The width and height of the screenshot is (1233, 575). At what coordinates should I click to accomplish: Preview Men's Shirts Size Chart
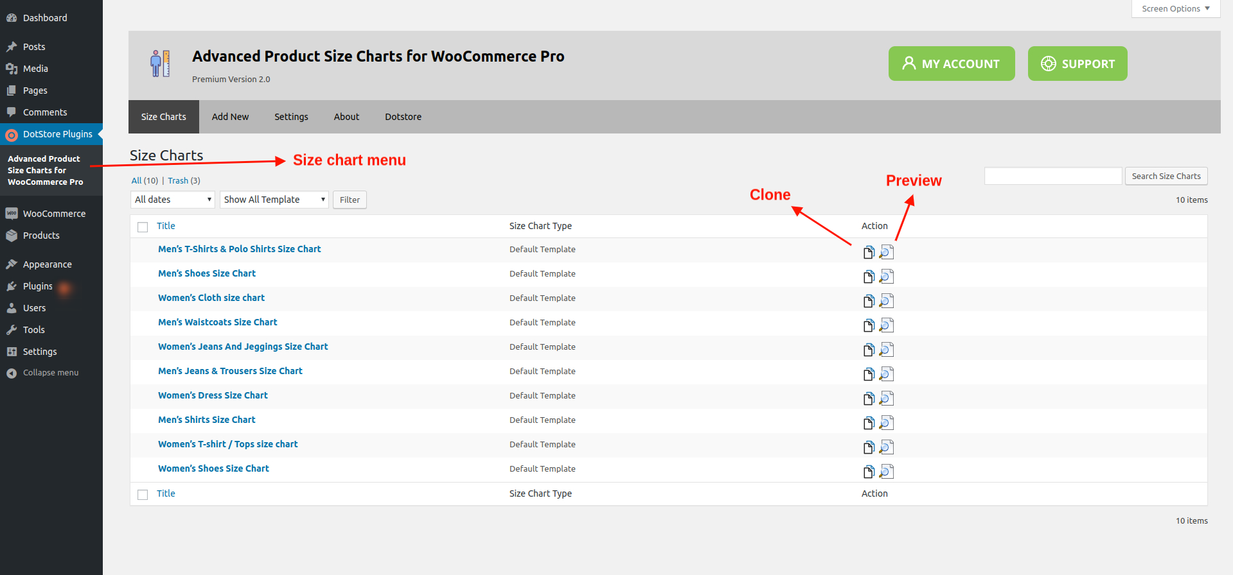[x=887, y=422]
